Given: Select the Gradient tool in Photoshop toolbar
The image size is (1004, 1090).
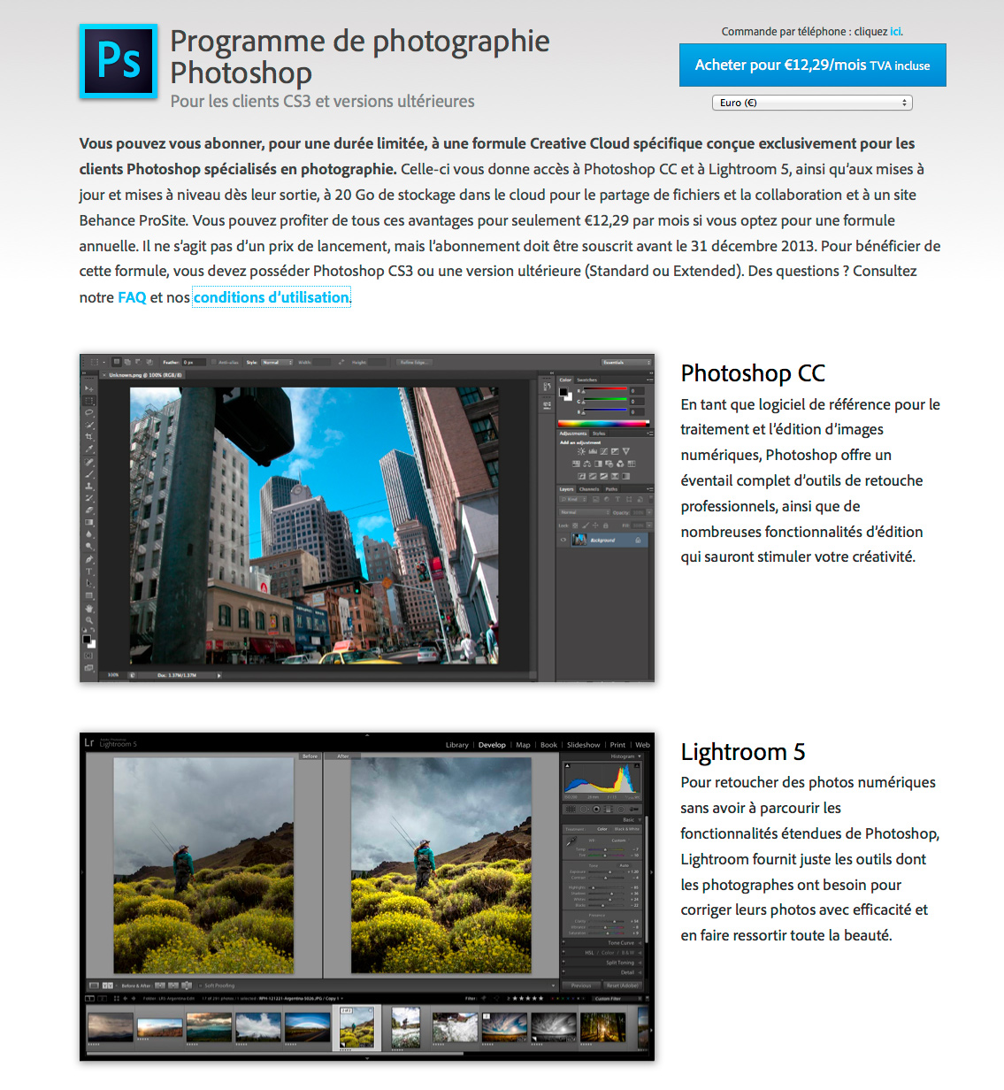Looking at the screenshot, I should point(89,522).
